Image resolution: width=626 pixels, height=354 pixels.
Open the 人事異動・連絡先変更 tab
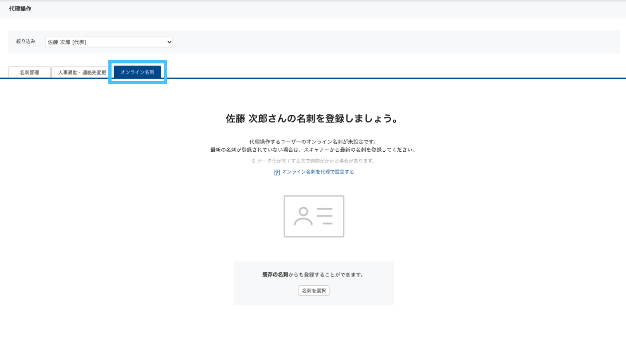click(x=82, y=72)
